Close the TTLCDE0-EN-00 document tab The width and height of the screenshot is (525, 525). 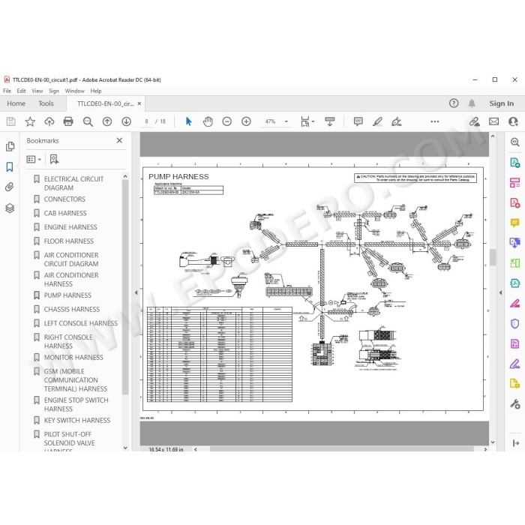pyautogui.click(x=139, y=103)
